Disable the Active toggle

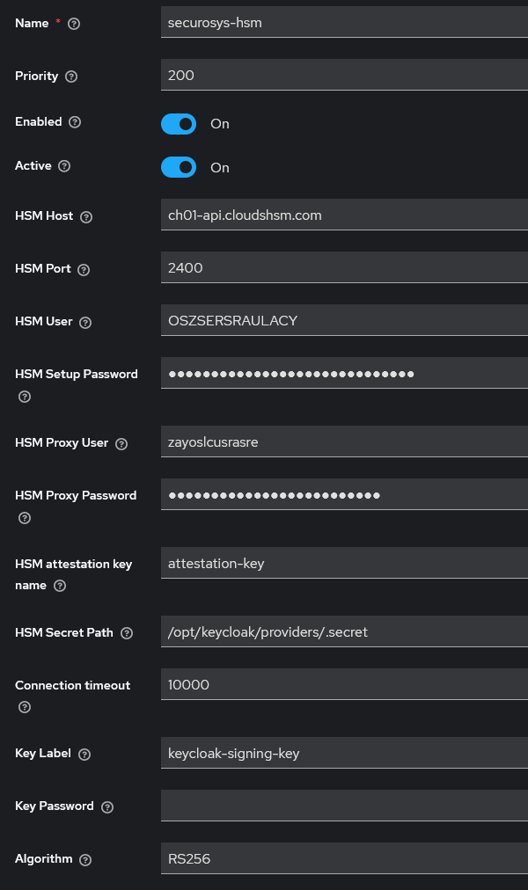(179, 167)
